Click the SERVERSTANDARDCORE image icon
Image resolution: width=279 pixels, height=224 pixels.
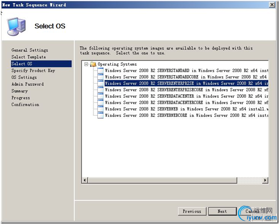(100, 77)
